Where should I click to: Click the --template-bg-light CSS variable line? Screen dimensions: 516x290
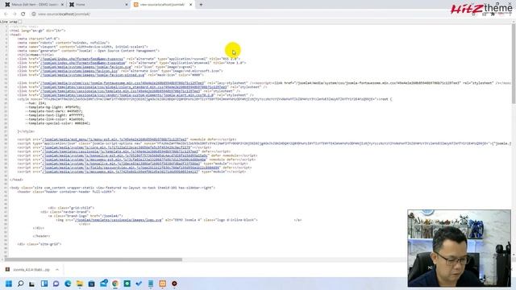(53, 107)
